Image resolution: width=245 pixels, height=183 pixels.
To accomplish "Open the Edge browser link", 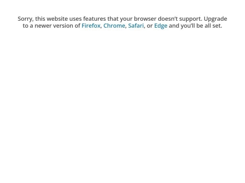I will click(160, 26).
